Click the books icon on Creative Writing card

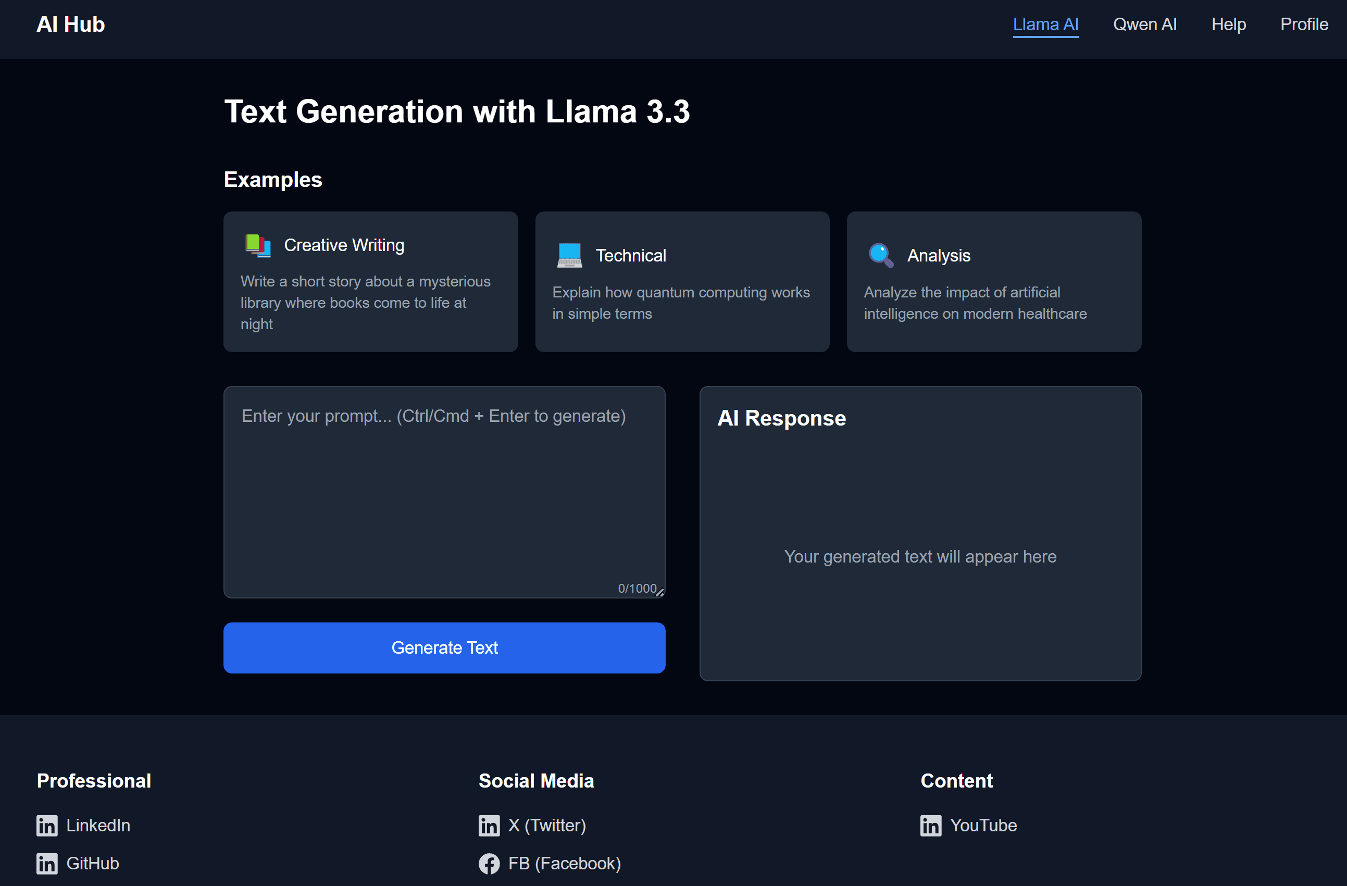click(x=258, y=246)
